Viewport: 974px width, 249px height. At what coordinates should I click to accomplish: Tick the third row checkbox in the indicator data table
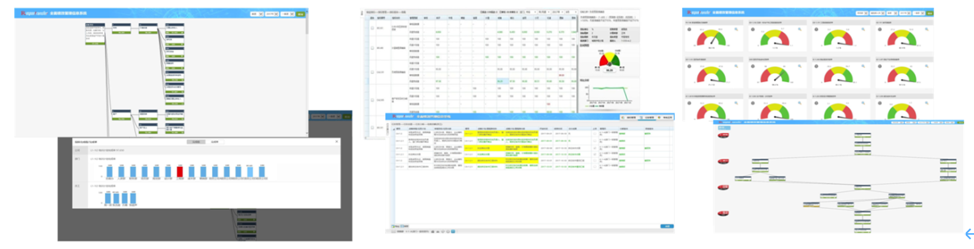[x=372, y=72]
